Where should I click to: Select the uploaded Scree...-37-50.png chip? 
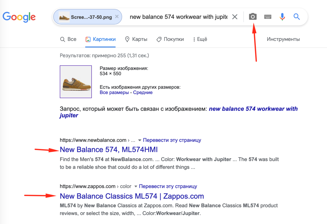(87, 17)
